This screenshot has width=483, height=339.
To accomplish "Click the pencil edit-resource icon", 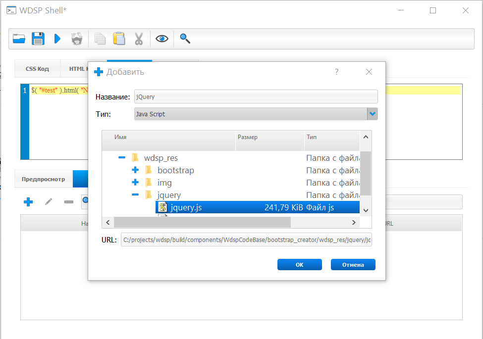I will click(49, 202).
